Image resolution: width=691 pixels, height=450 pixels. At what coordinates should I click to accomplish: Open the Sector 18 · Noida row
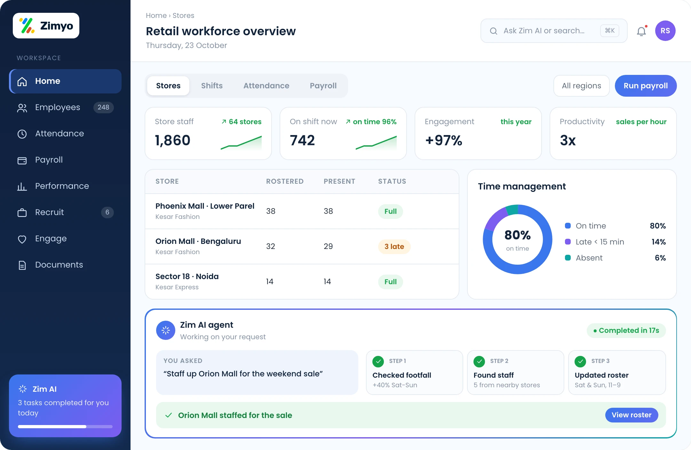302,282
